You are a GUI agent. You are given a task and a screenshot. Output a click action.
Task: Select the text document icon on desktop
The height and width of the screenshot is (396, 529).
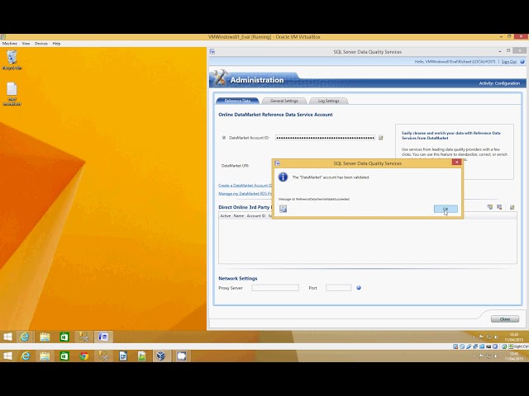pos(12,93)
